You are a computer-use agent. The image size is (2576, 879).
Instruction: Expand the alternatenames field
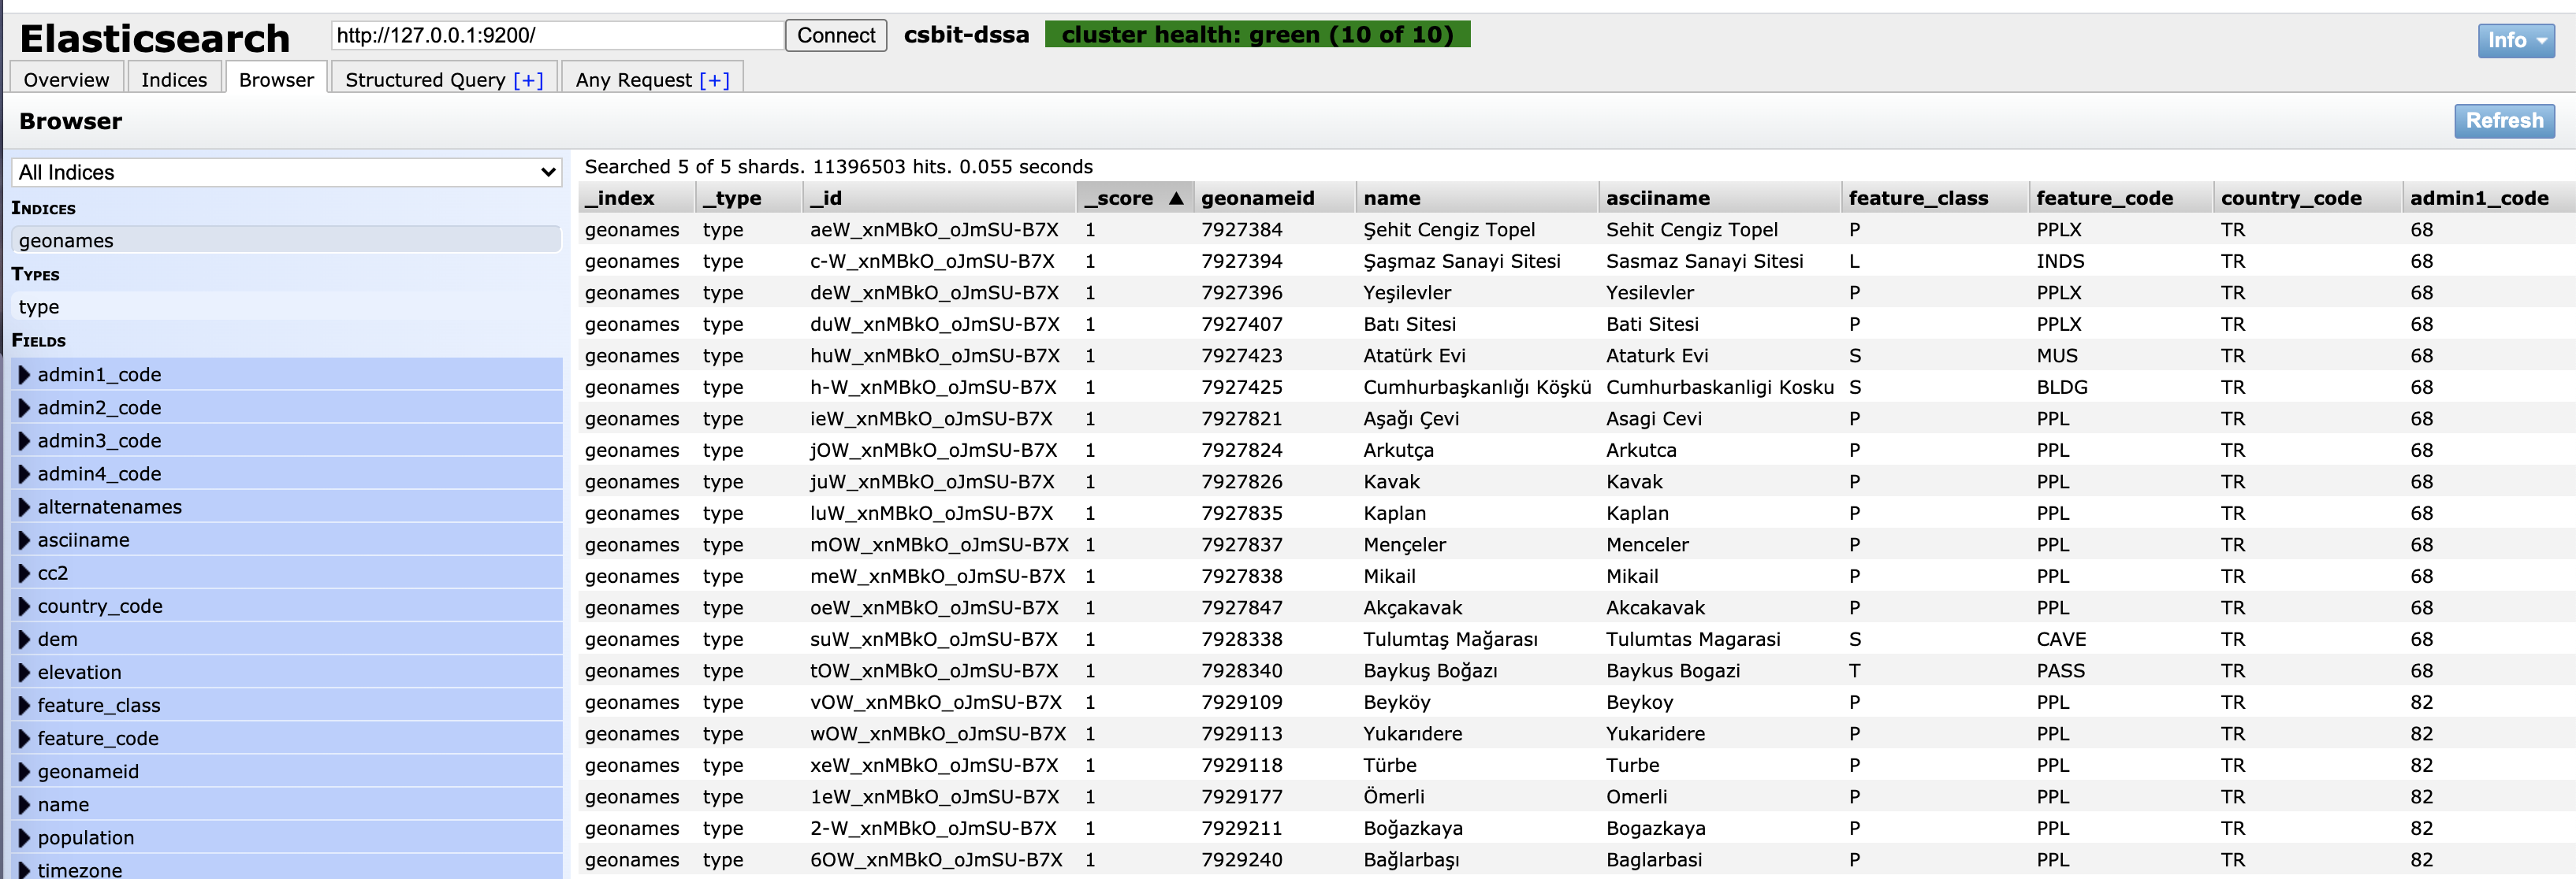23,506
